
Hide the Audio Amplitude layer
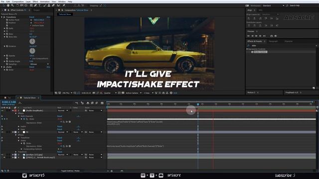[2, 110]
